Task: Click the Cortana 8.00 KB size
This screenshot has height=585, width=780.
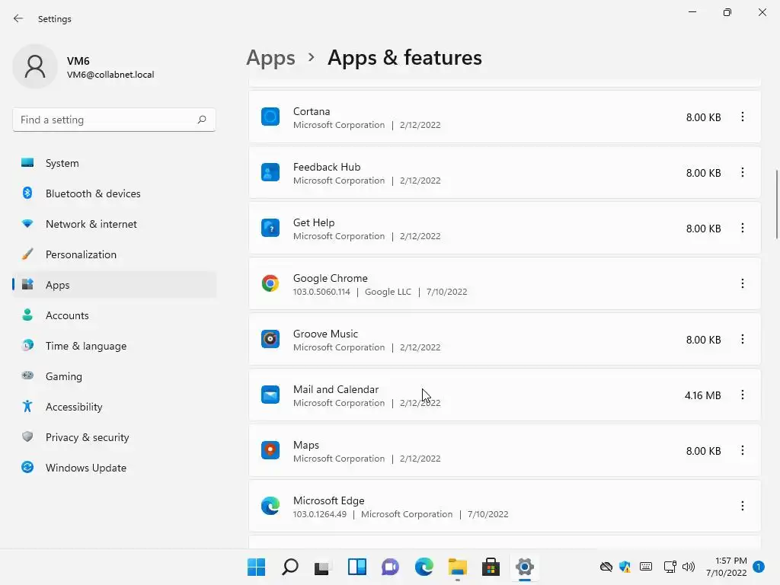Action: click(x=703, y=117)
